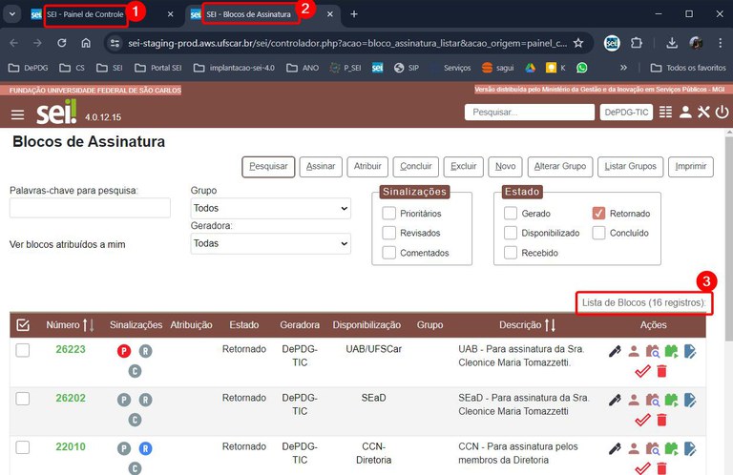
Task: Select the checkbox for block 26202 row
Action: click(x=23, y=399)
